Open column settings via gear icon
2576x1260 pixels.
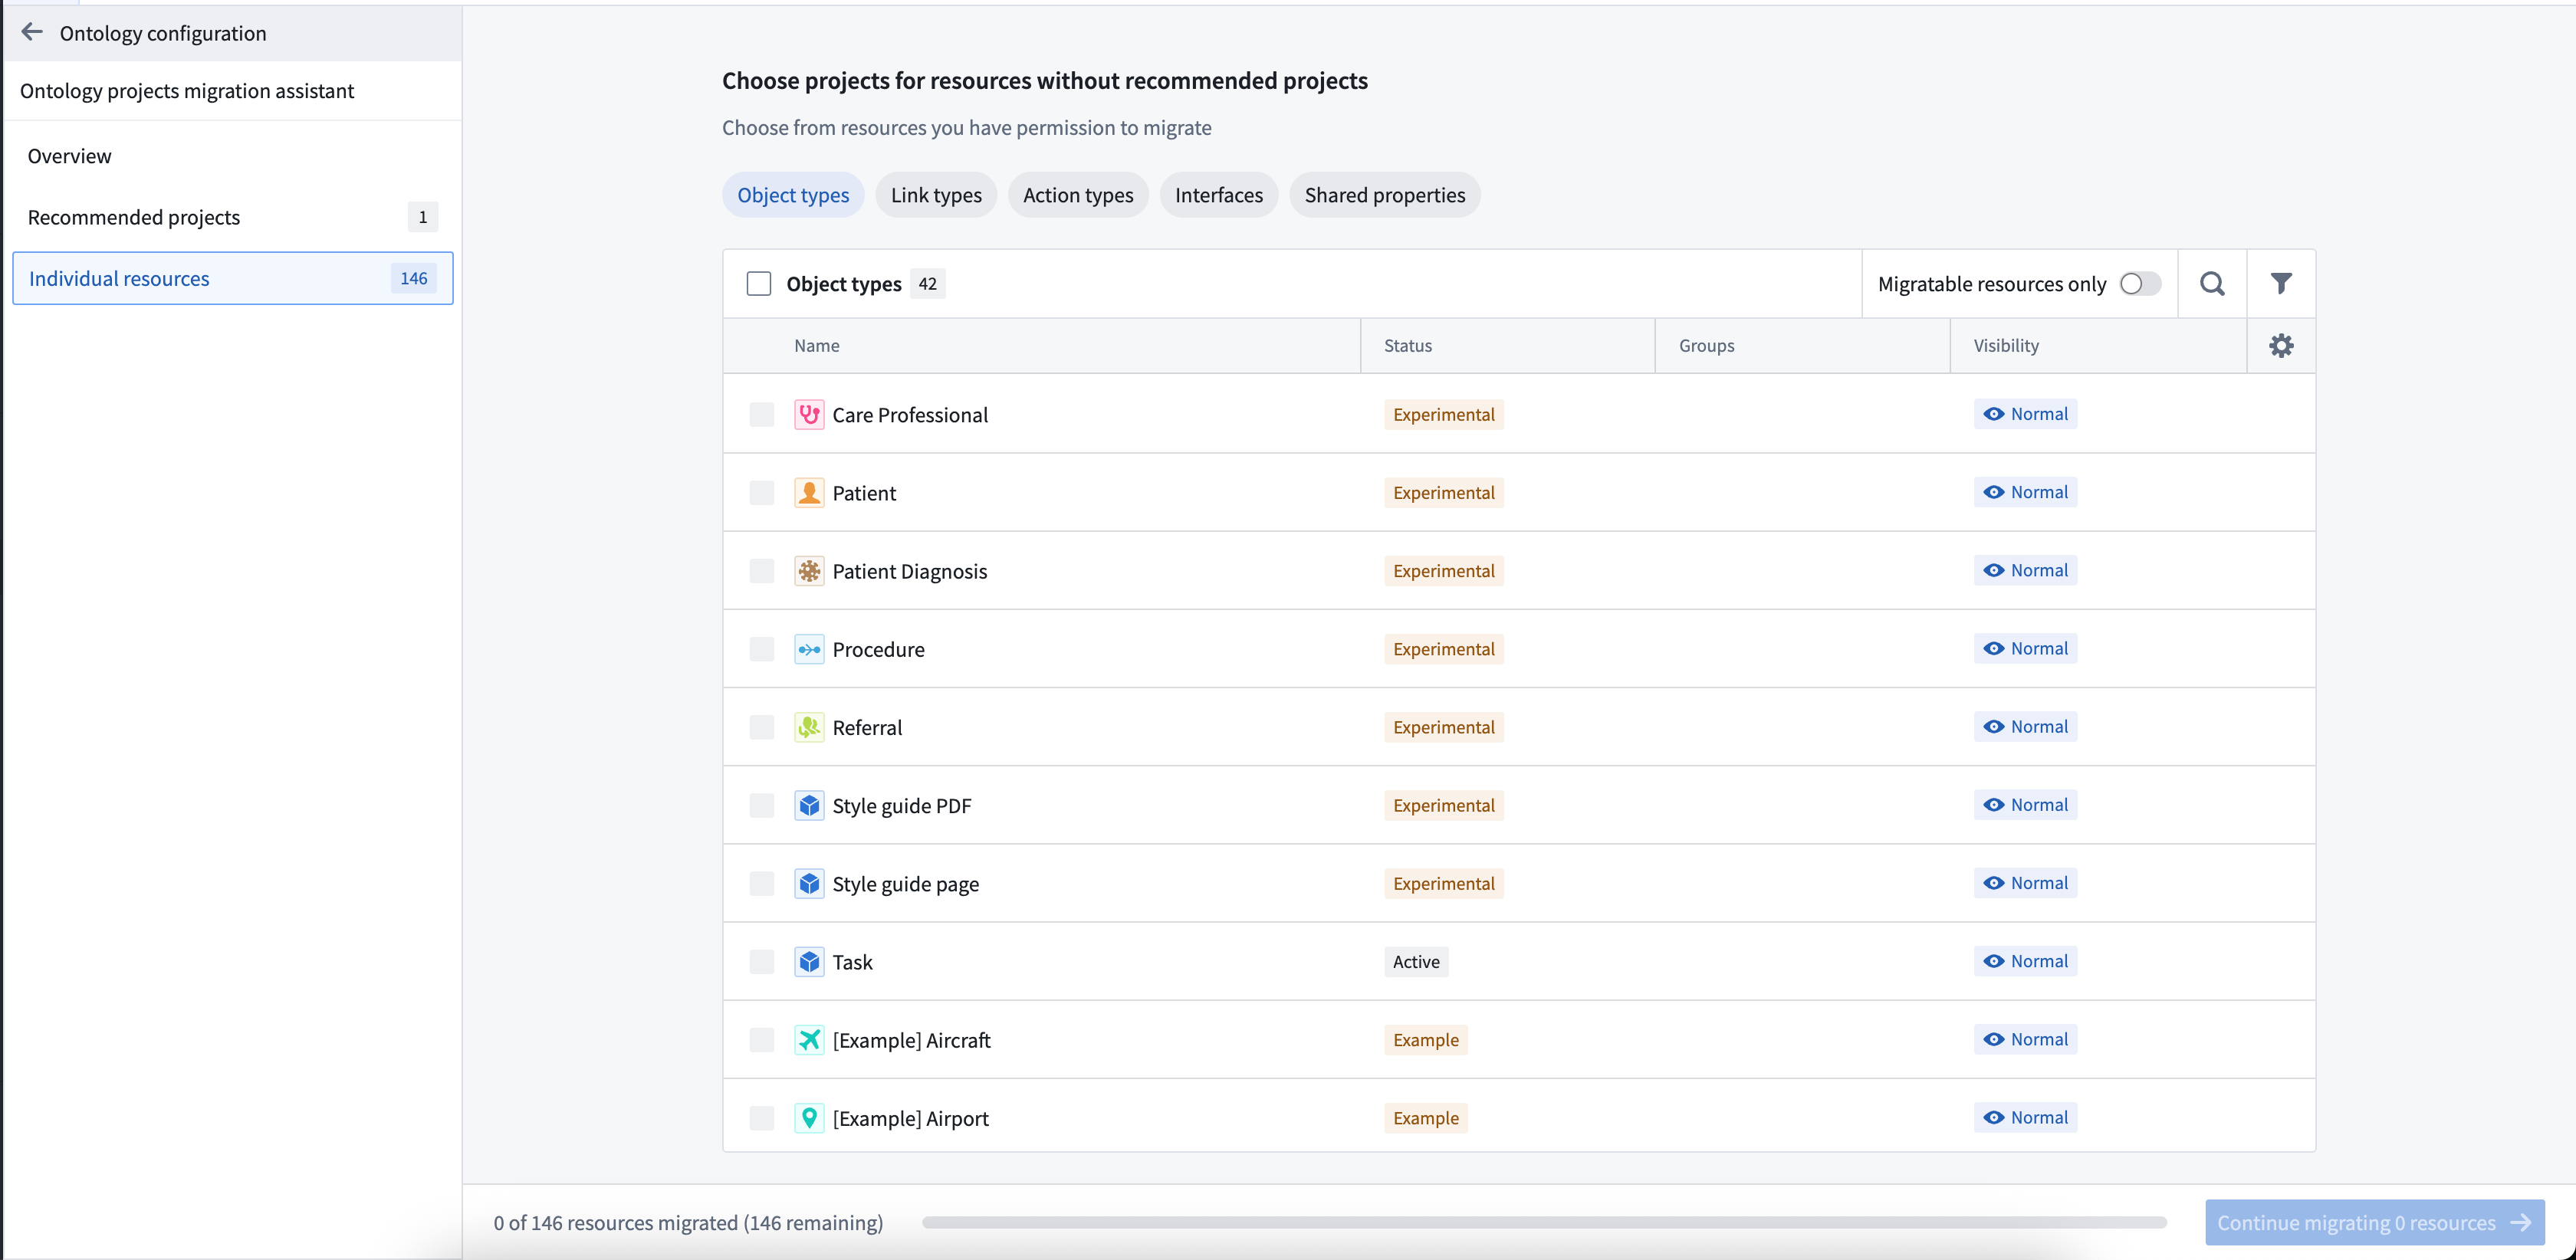[x=2281, y=345]
